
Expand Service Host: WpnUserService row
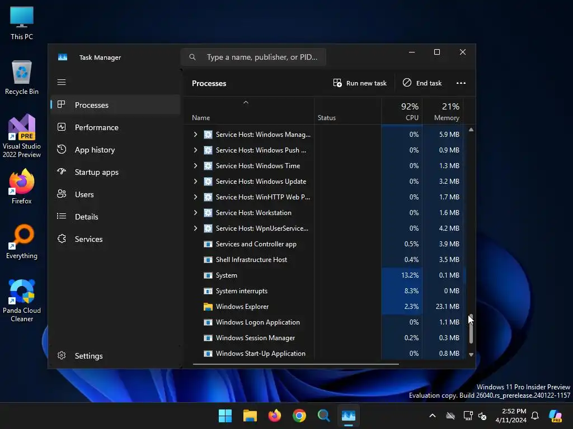click(195, 228)
